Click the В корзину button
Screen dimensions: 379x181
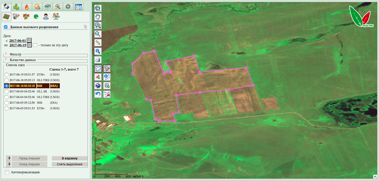tap(70, 158)
